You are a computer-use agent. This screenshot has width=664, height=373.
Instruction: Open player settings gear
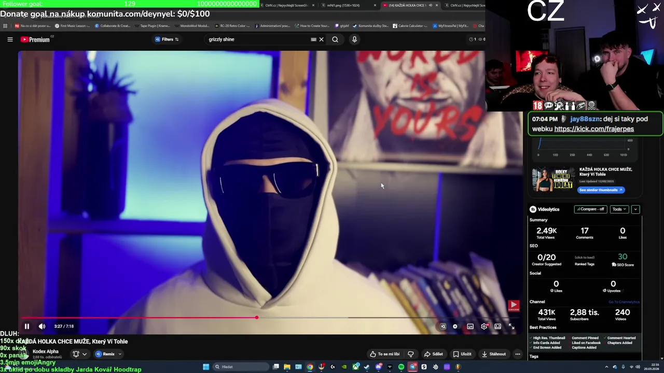tap(484, 326)
